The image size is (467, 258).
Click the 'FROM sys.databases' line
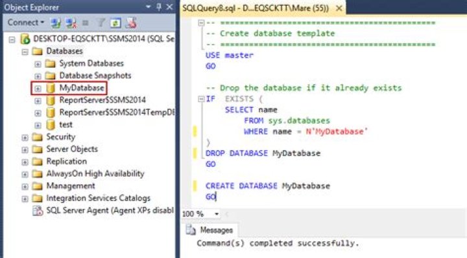[x=287, y=120]
